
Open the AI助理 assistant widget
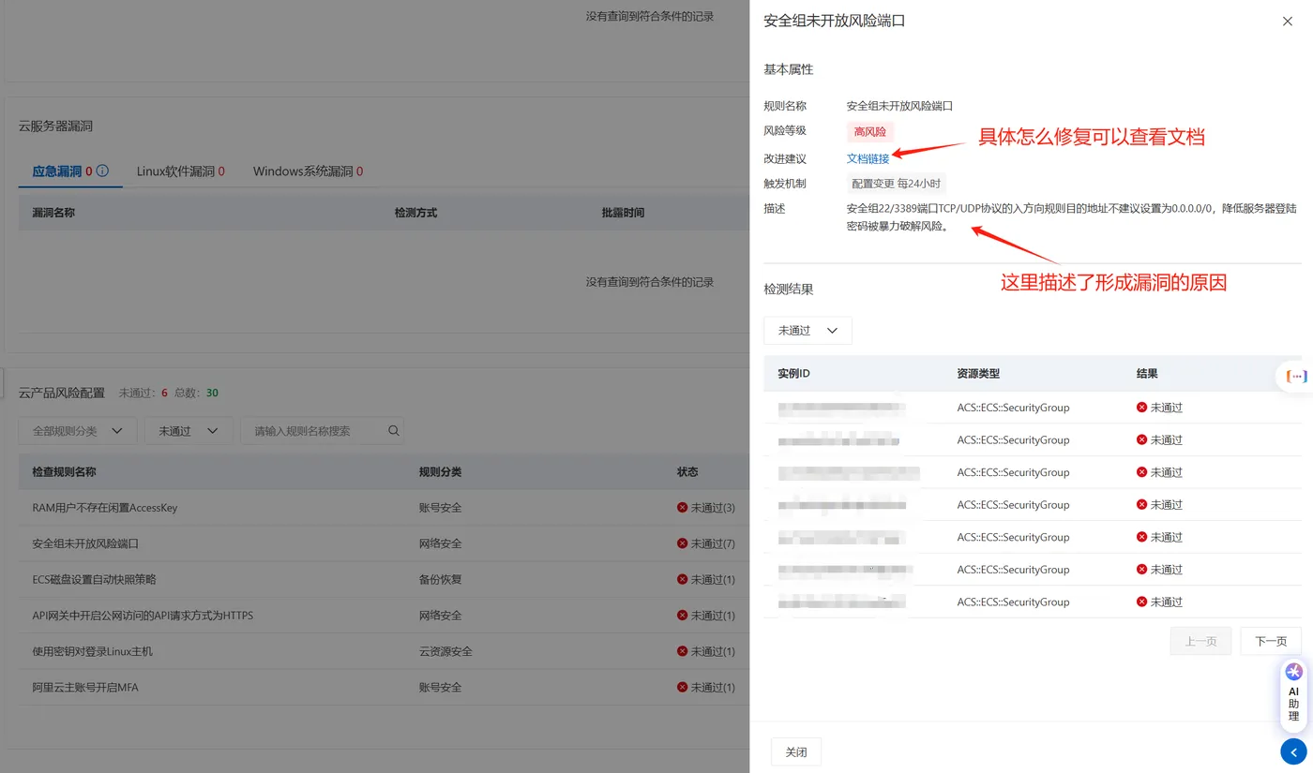1294,692
